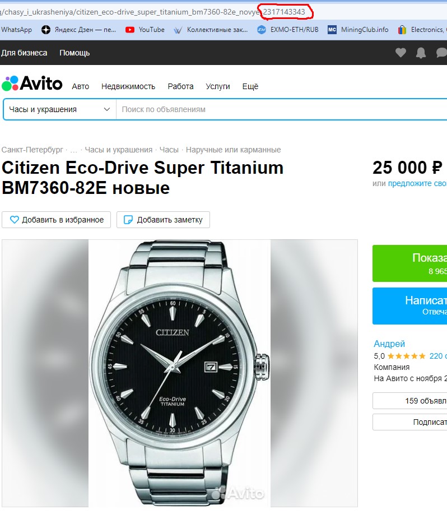Open the Помощь link
Image resolution: width=447 pixels, height=519 pixels.
(x=74, y=53)
